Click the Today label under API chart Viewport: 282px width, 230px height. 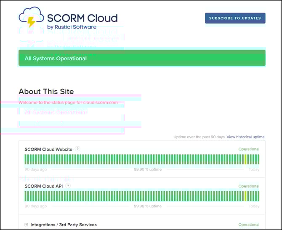254,206
